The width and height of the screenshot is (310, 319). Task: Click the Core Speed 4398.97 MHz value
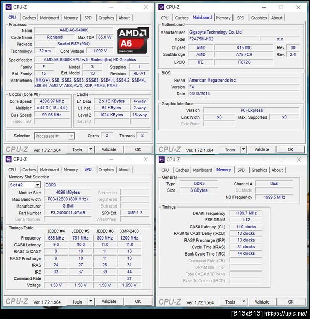click(52, 101)
